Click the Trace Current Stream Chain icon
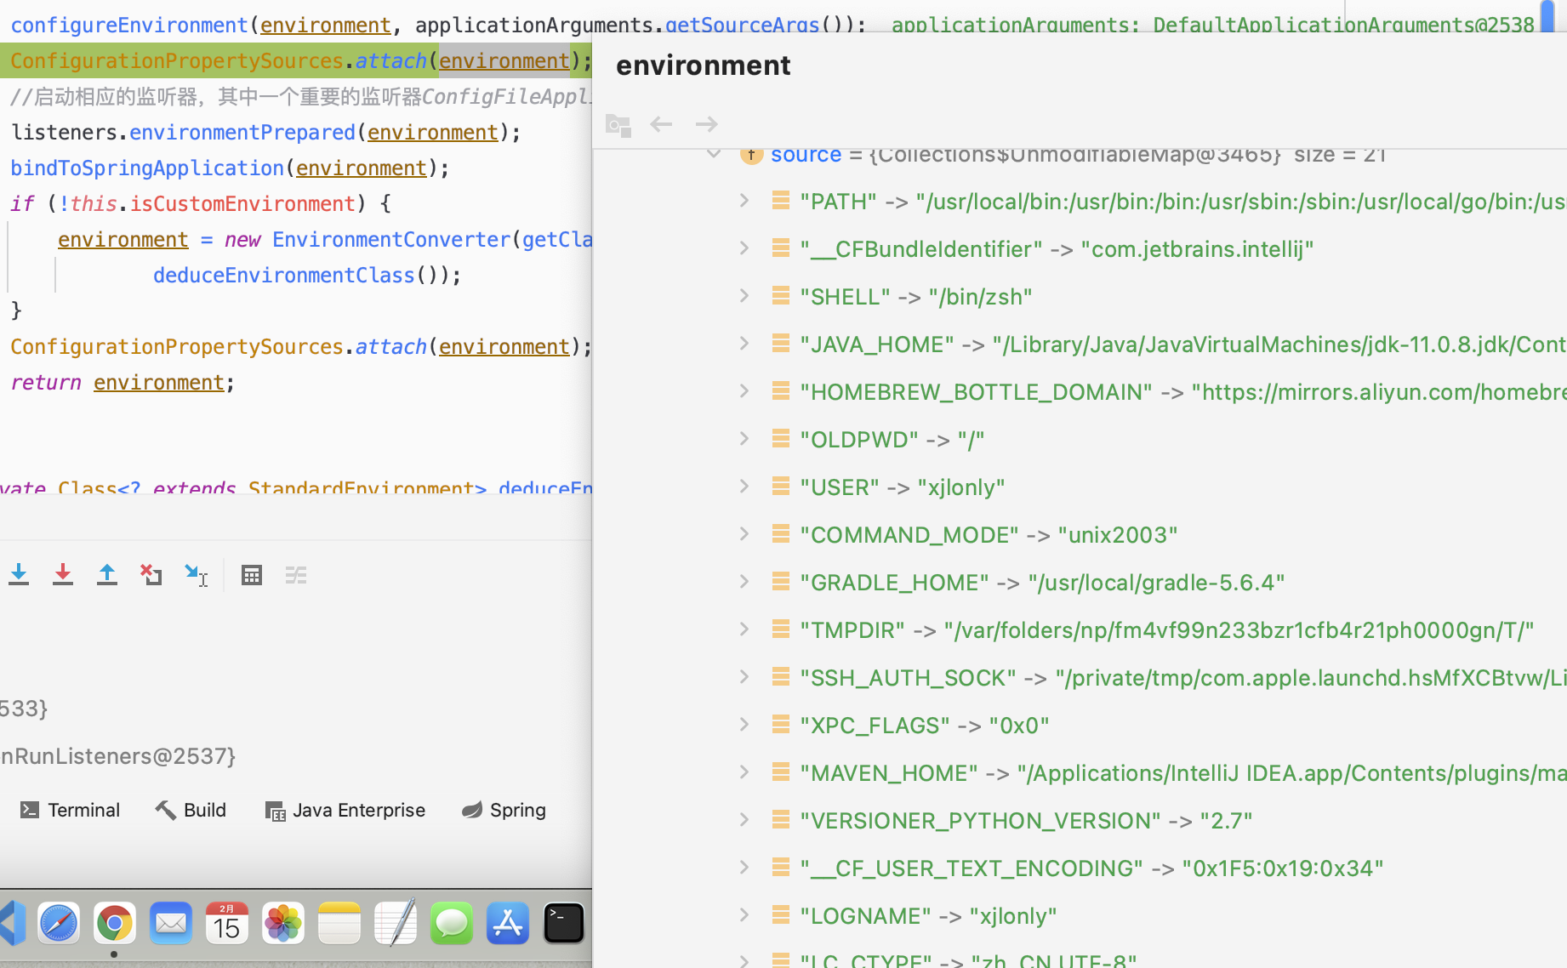The height and width of the screenshot is (968, 1567). pos(296,575)
